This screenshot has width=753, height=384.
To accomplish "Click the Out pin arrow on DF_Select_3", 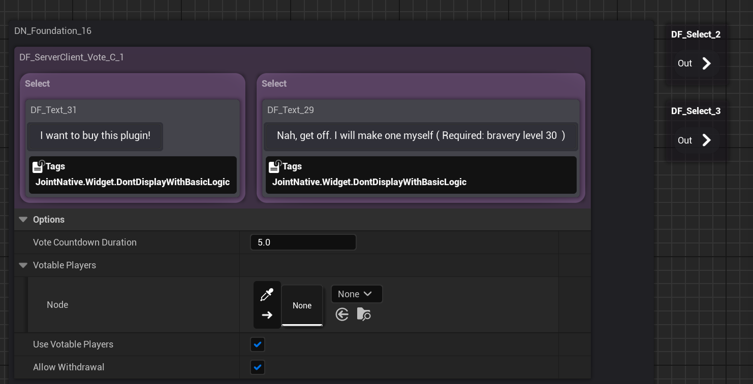I will click(x=706, y=141).
